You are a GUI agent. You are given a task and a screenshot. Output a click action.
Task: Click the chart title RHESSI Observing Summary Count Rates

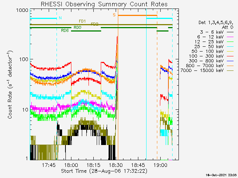click(x=104, y=4)
